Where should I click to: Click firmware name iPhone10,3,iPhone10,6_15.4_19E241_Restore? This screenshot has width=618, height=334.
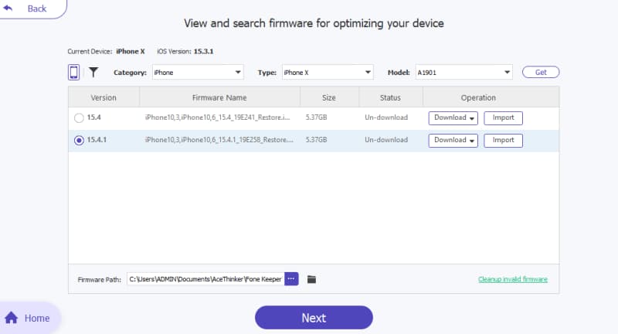coord(218,118)
